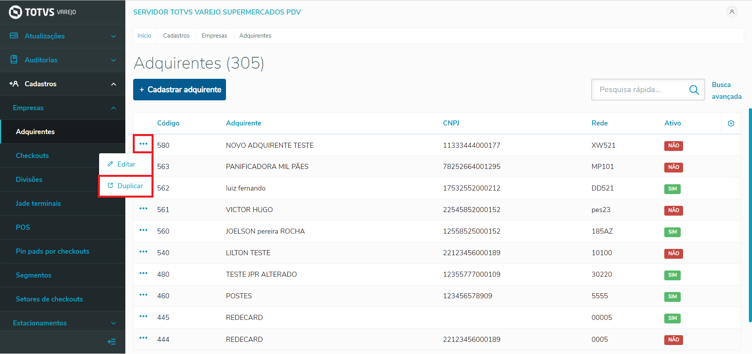Click the TOTVS Varejo logo
The image size is (752, 354).
[x=42, y=12]
